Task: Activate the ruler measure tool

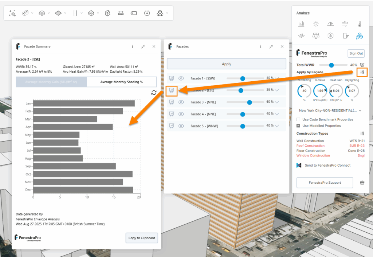Action: [x=121, y=13]
